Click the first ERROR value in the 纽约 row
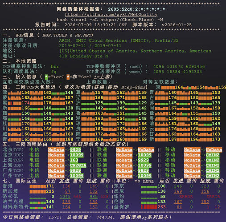 186,197
